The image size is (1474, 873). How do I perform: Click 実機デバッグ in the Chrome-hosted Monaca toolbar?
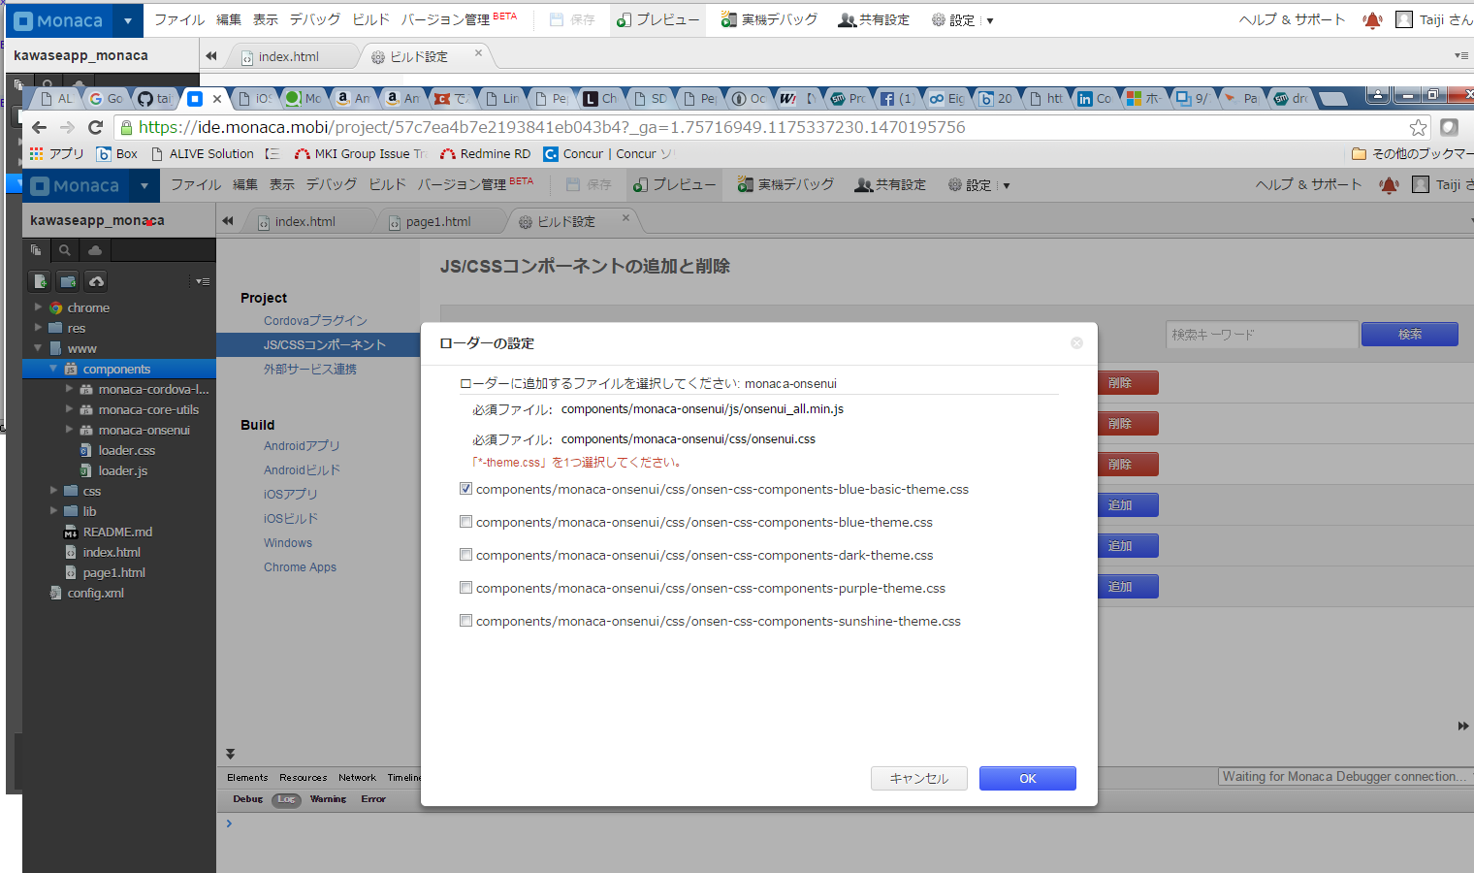tap(785, 184)
